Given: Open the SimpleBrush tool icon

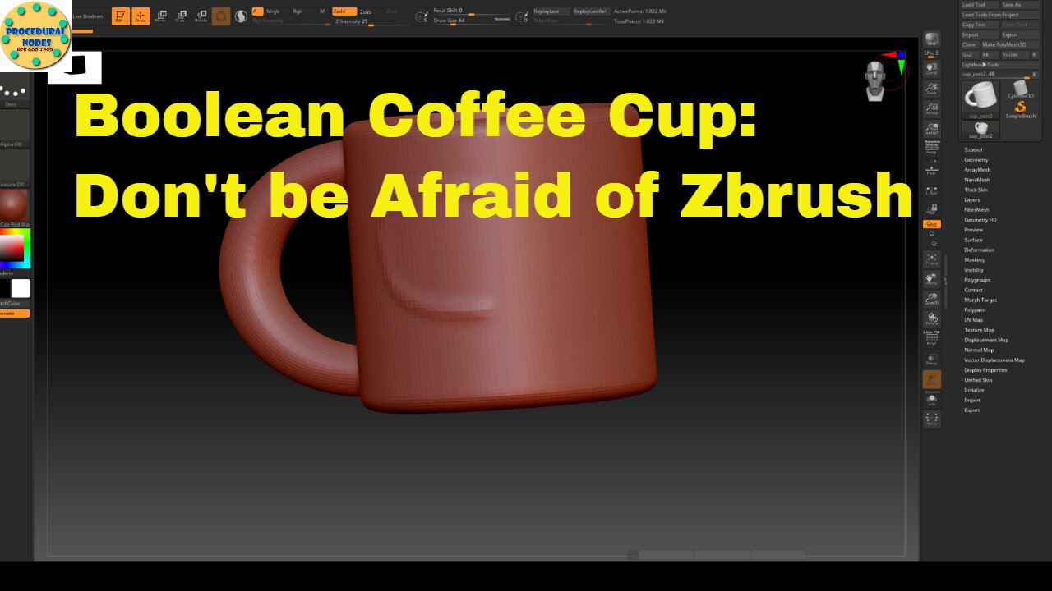Looking at the screenshot, I should (1020, 109).
